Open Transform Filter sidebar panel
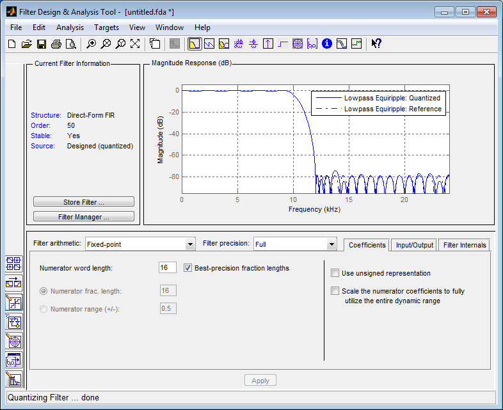Image resolution: width=503 pixels, height=410 pixels. click(x=14, y=283)
